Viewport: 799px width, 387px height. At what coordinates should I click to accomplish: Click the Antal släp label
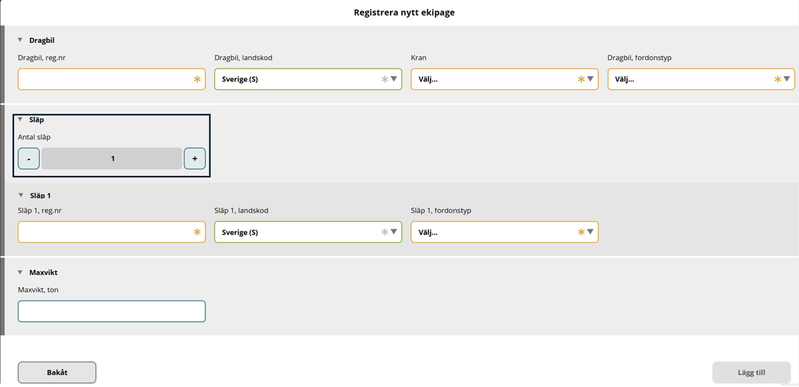tap(34, 137)
